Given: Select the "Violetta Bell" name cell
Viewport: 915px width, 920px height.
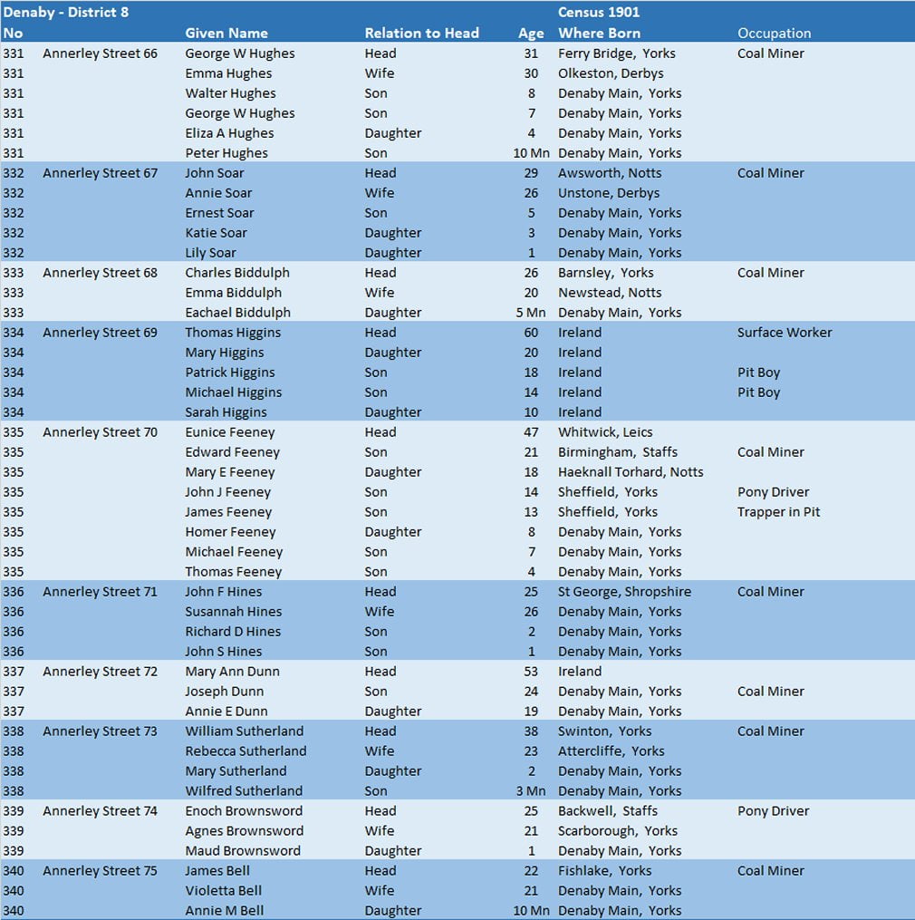Looking at the screenshot, I should coord(224,891).
